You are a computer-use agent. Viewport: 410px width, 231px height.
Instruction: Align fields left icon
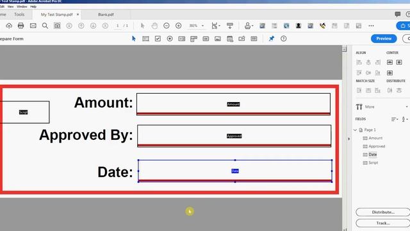359,62
